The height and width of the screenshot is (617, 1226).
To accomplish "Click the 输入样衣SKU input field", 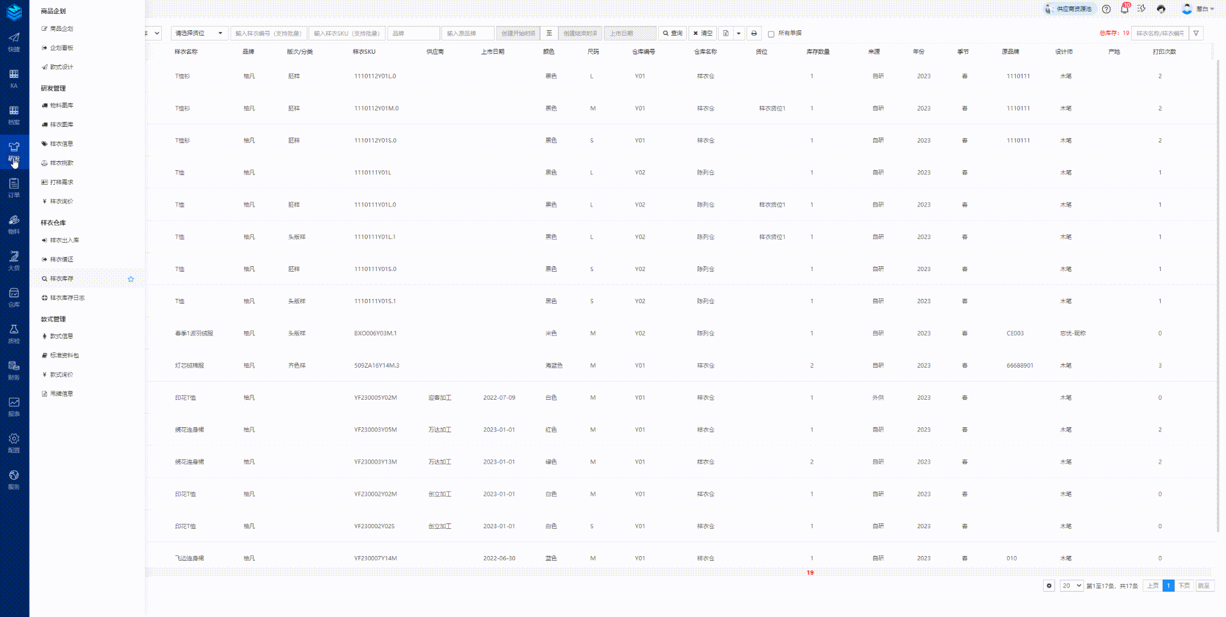I will point(347,33).
